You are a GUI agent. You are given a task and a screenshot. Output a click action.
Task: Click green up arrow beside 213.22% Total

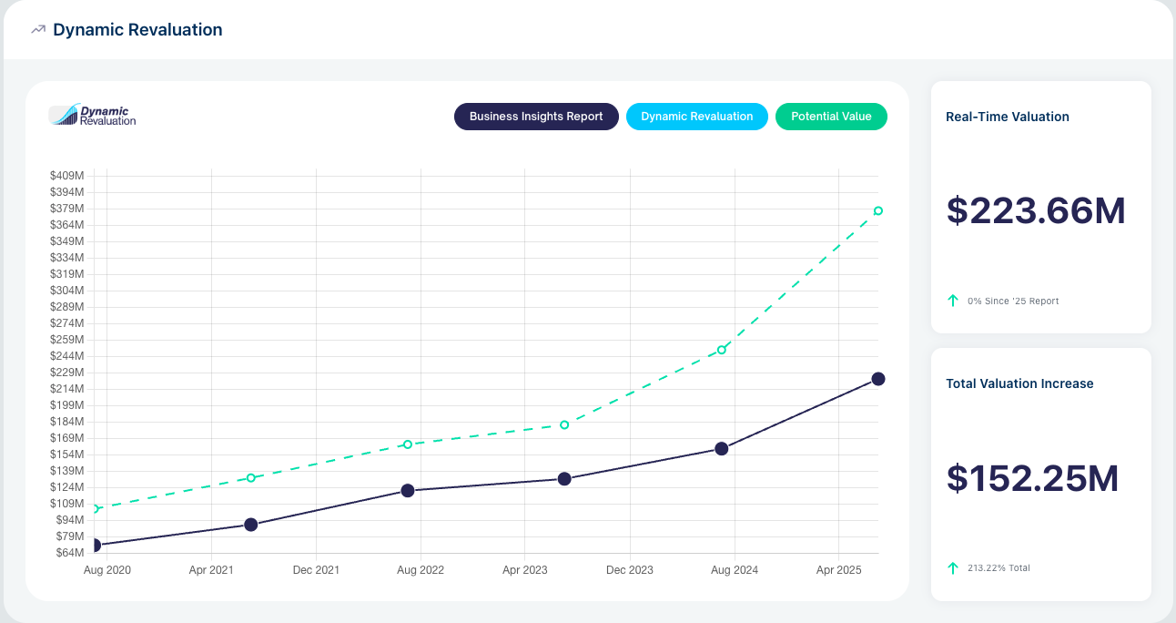point(953,567)
